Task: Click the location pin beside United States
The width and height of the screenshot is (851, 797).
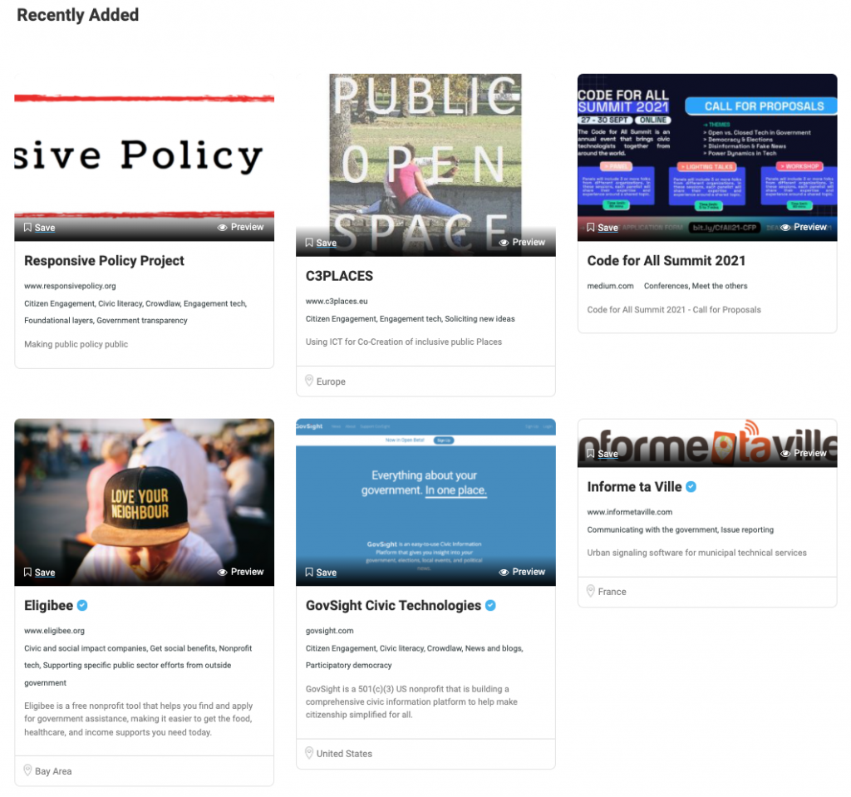Action: [x=309, y=753]
